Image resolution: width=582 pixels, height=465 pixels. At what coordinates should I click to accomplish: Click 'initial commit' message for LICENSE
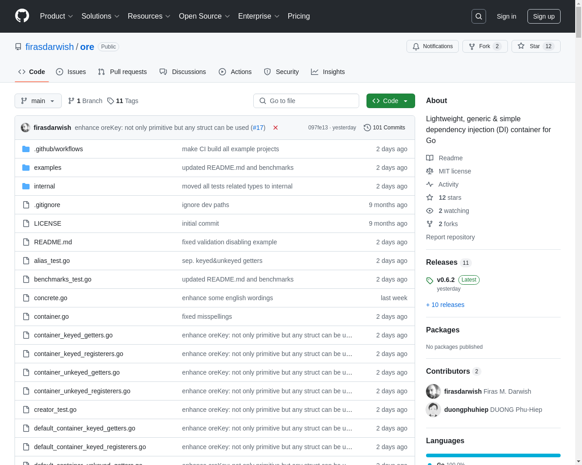(201, 223)
